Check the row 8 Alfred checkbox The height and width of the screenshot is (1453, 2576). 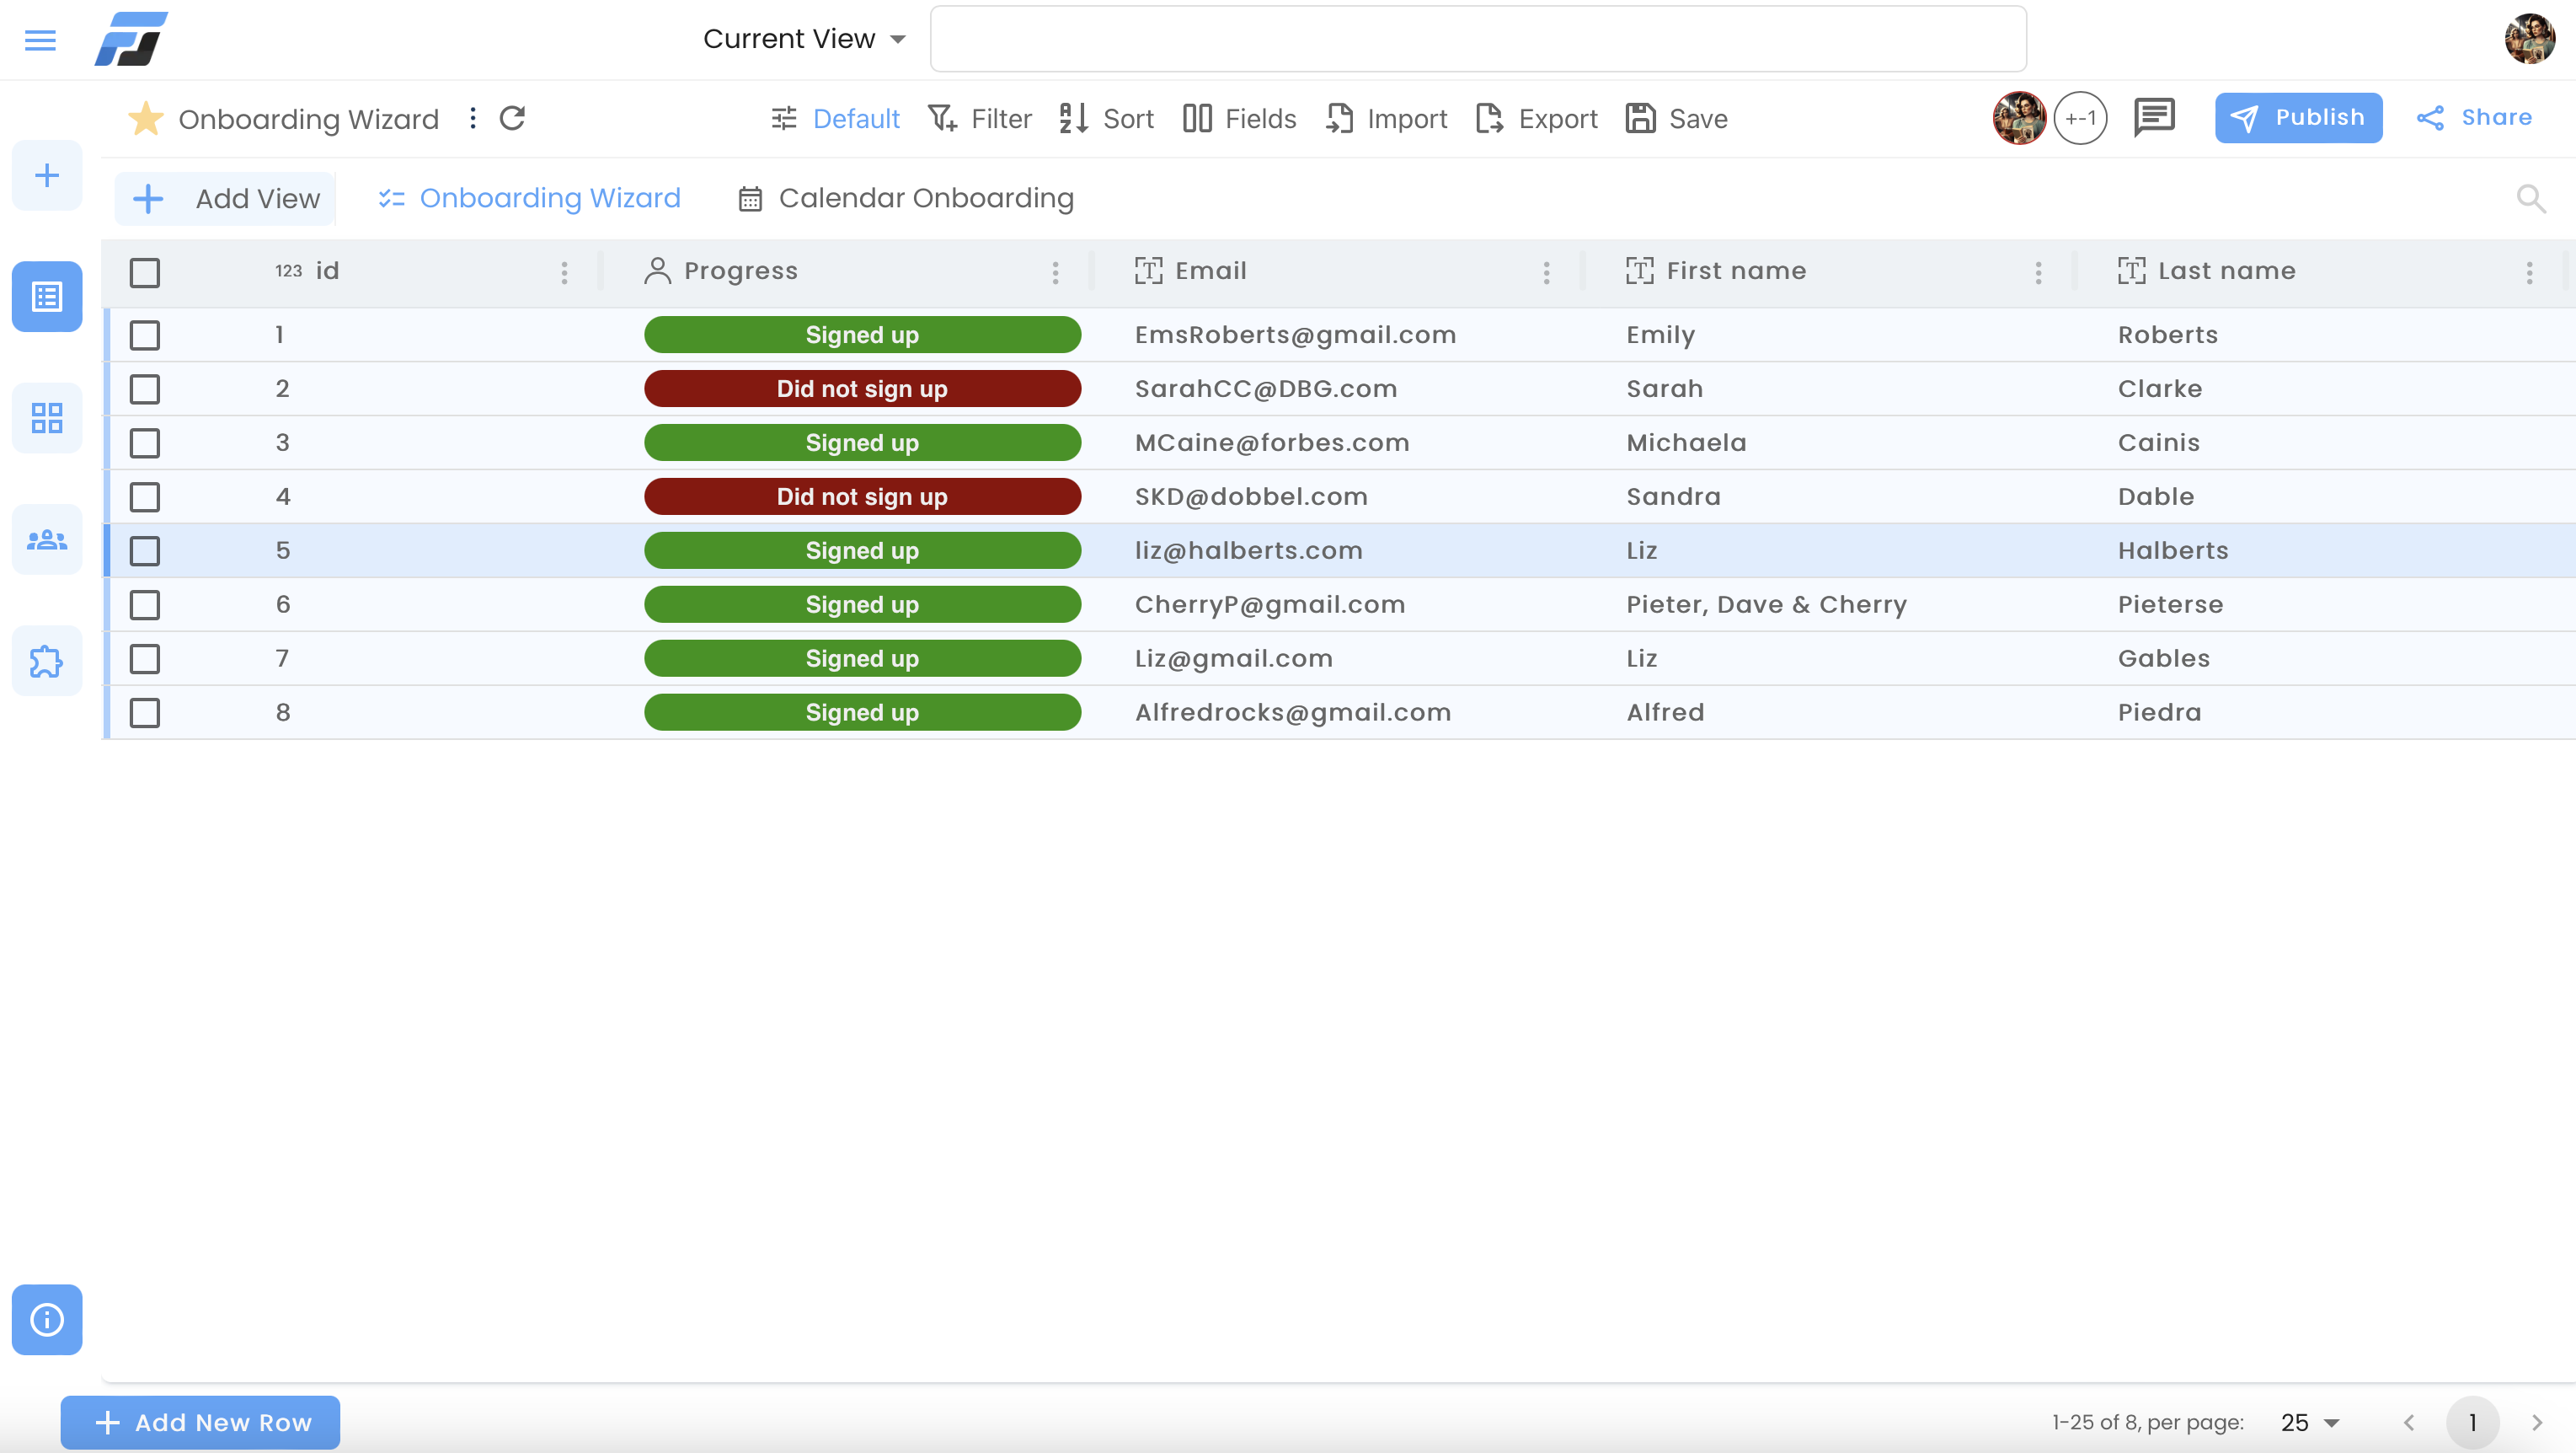click(x=145, y=714)
